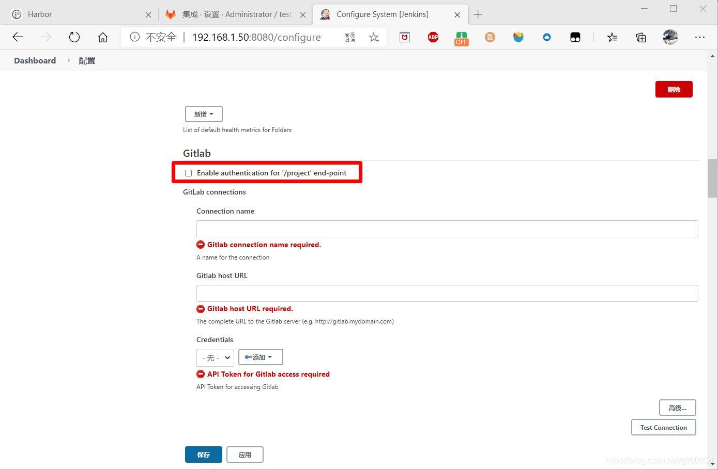
Task: Click the 配置 breadcrumb link
Action: point(87,60)
